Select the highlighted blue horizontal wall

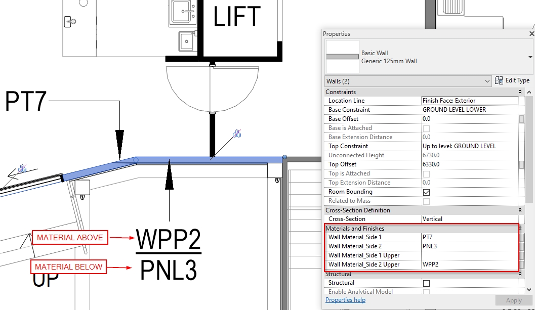(x=209, y=160)
